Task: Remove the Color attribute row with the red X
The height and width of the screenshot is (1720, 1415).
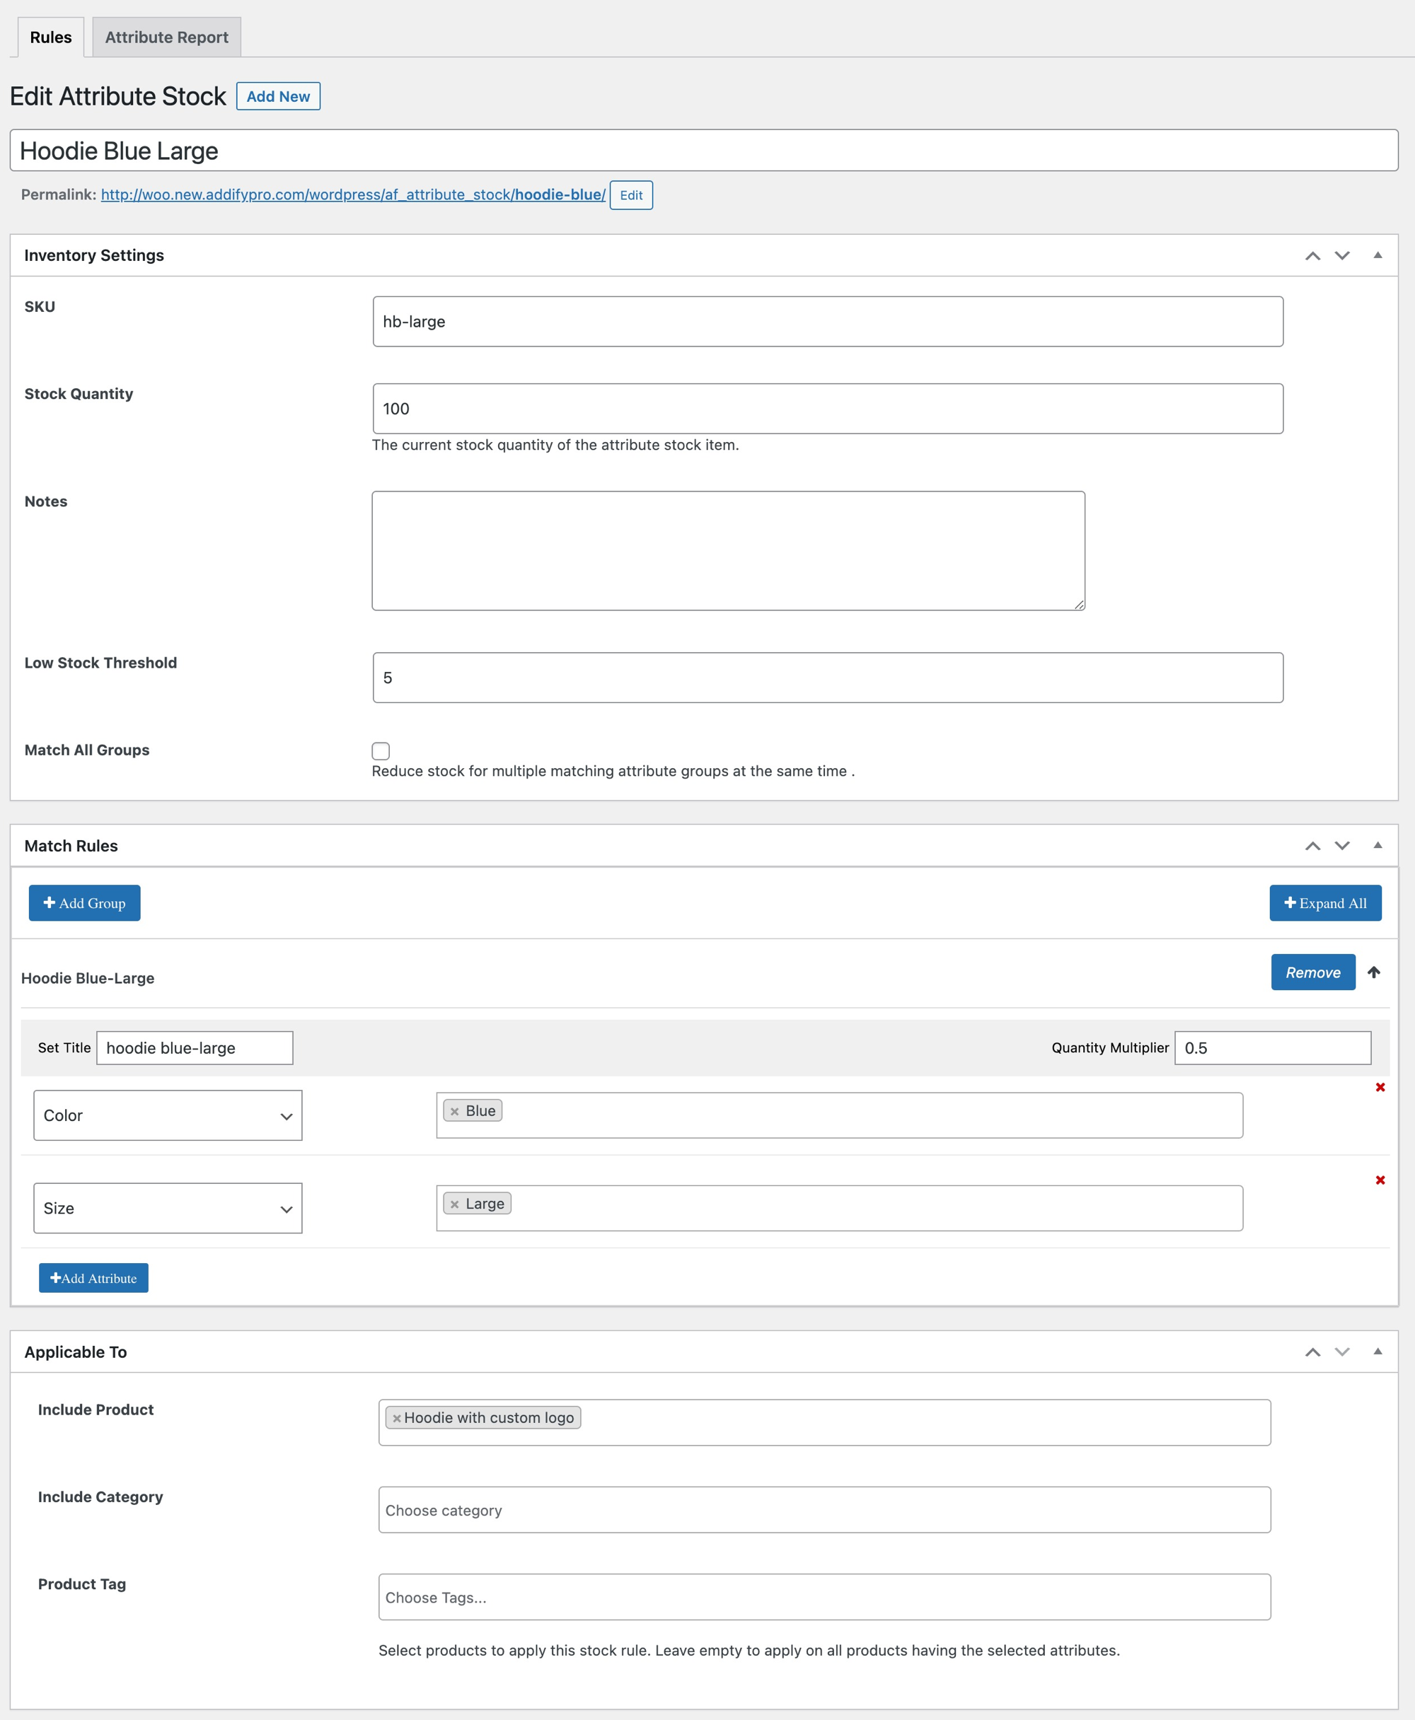Action: (1381, 1087)
